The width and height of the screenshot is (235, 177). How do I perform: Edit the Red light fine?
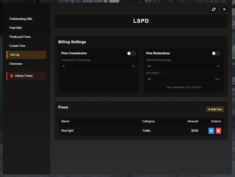[211, 131]
